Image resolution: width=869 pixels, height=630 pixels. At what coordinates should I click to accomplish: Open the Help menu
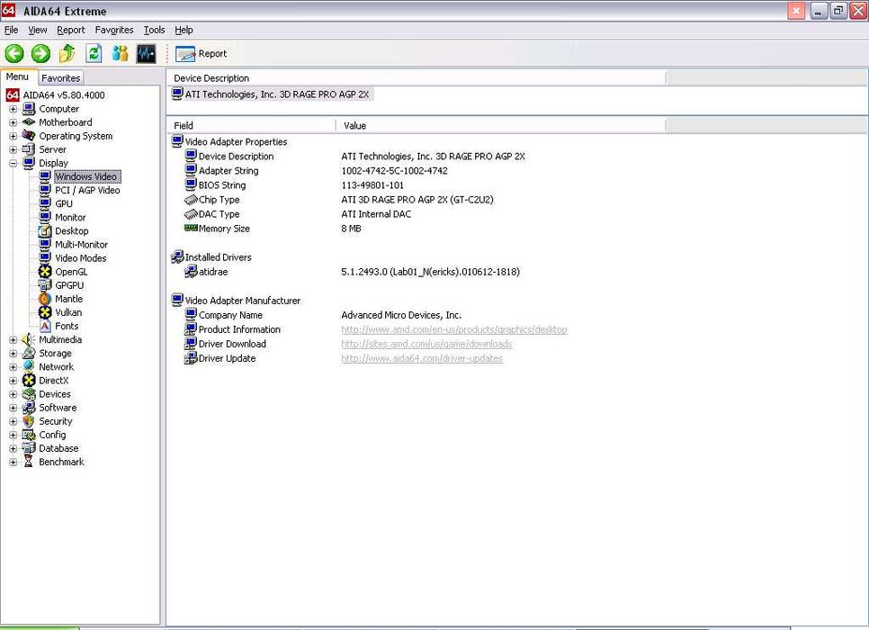tap(184, 30)
